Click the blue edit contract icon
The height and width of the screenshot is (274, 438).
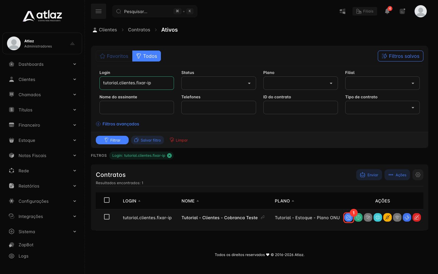pos(349,218)
